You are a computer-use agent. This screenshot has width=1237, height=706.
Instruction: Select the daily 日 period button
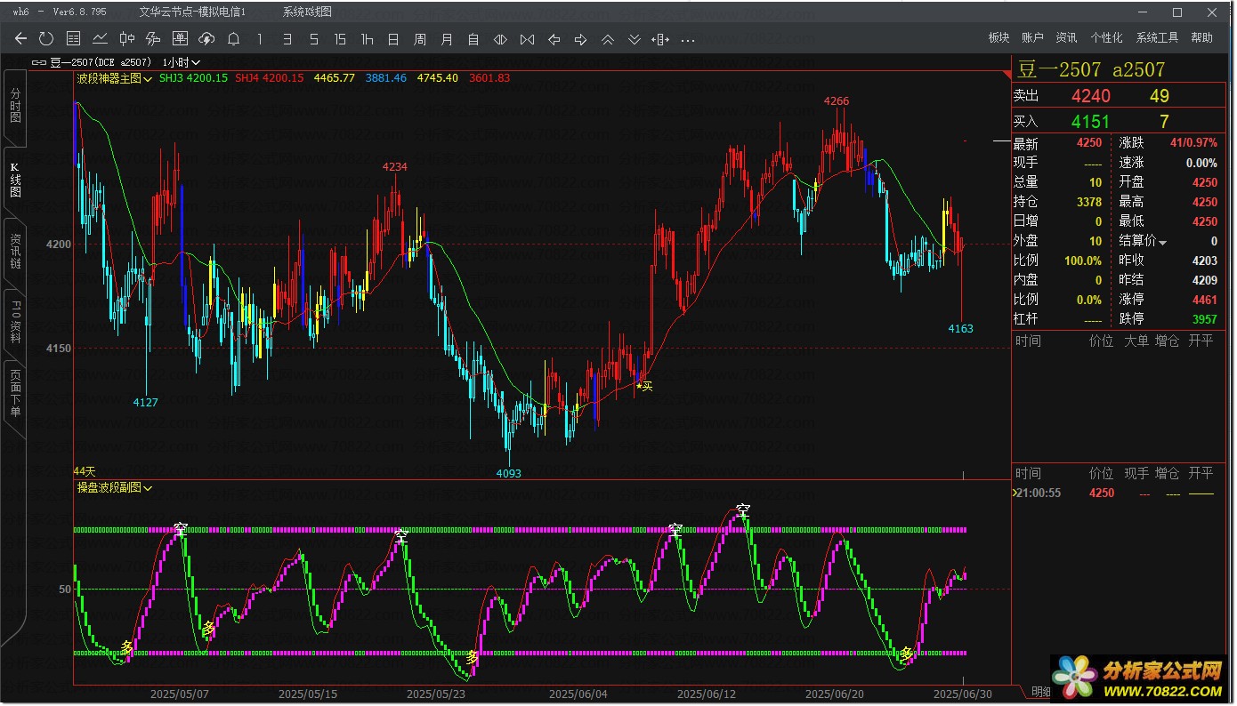coord(393,39)
